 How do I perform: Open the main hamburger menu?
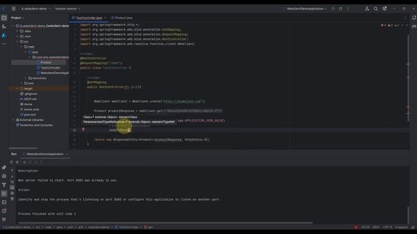[14, 8]
